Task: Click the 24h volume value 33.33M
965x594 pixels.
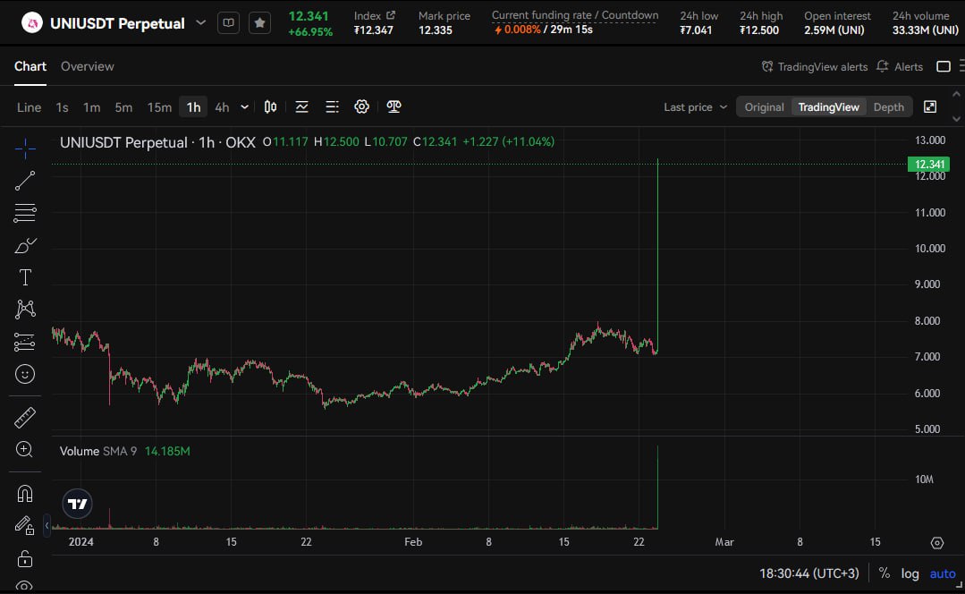Action: [925, 30]
